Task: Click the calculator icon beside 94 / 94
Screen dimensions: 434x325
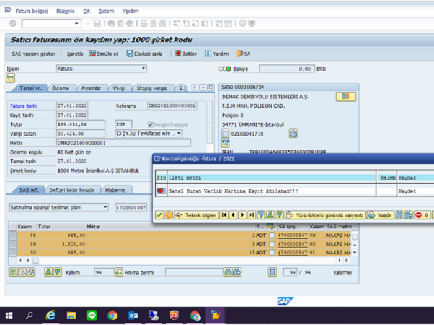Action: (x=272, y=272)
